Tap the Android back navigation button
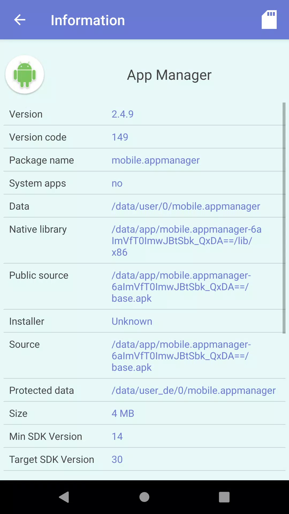 64,497
